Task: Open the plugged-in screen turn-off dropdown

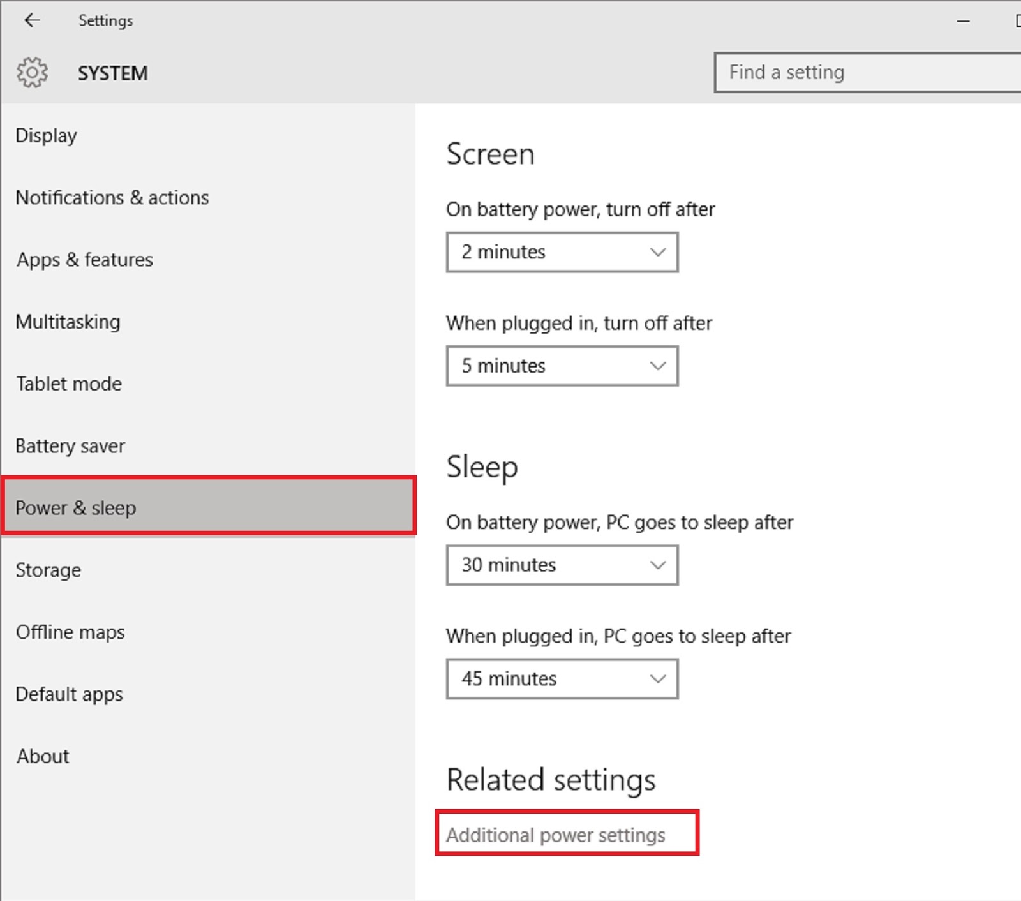Action: coord(562,366)
